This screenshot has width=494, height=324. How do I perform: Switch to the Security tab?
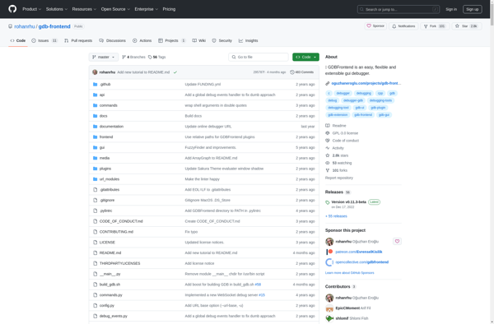click(221, 40)
